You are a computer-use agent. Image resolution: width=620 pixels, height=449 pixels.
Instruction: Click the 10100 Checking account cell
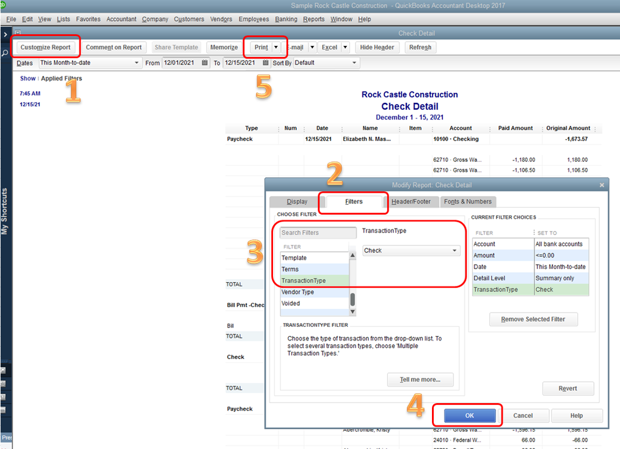[x=456, y=139]
